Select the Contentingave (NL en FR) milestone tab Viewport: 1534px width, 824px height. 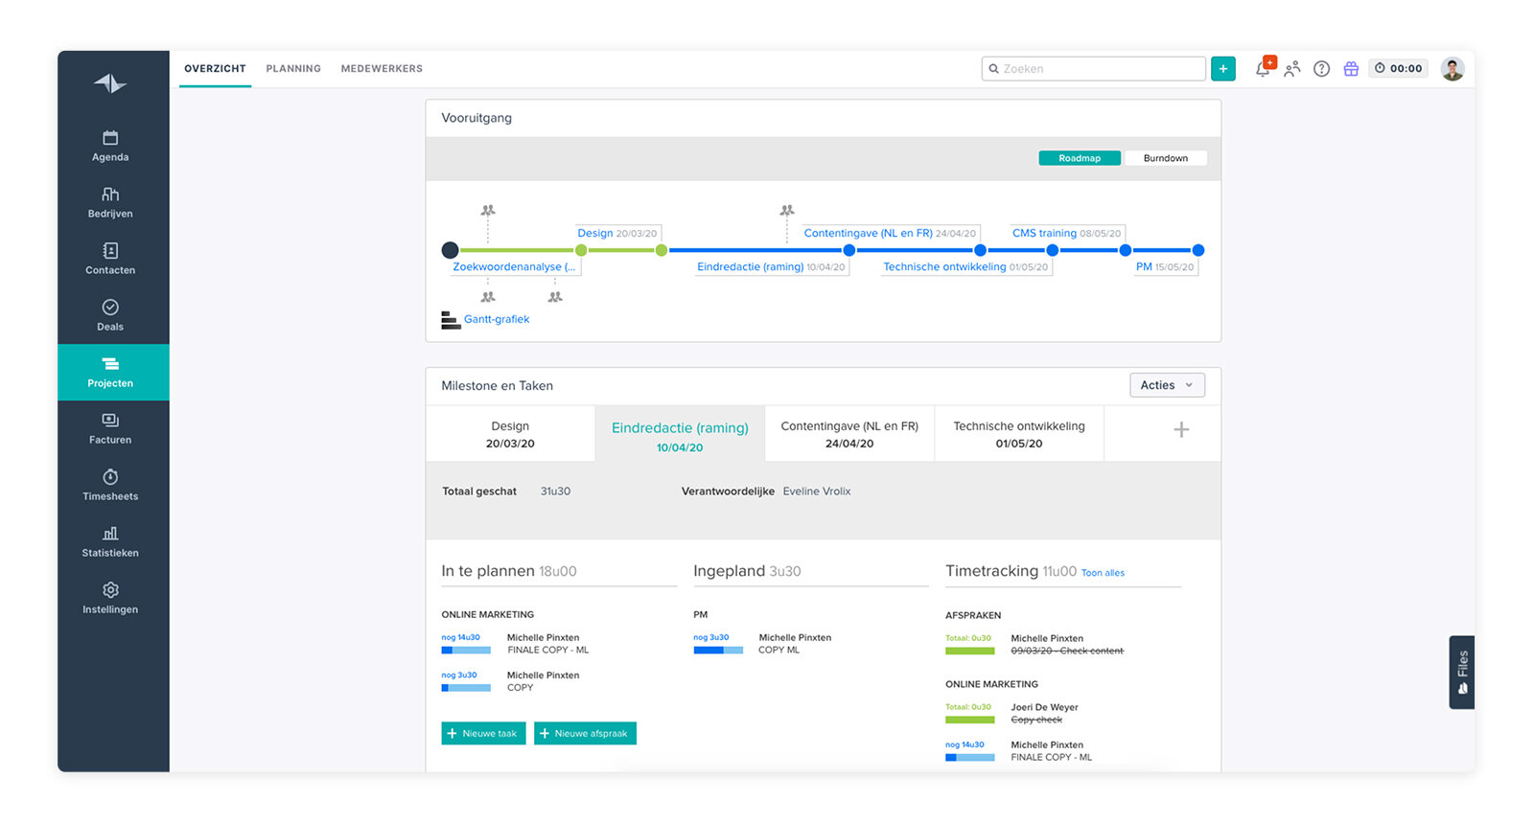[x=849, y=434]
